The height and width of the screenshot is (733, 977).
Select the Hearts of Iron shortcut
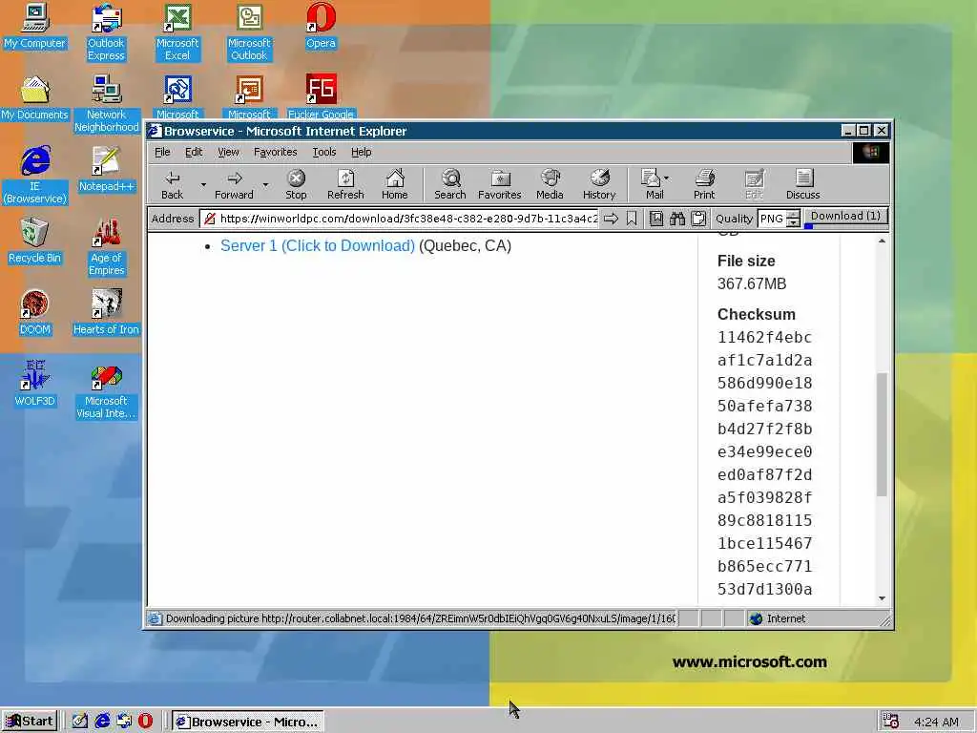(106, 312)
